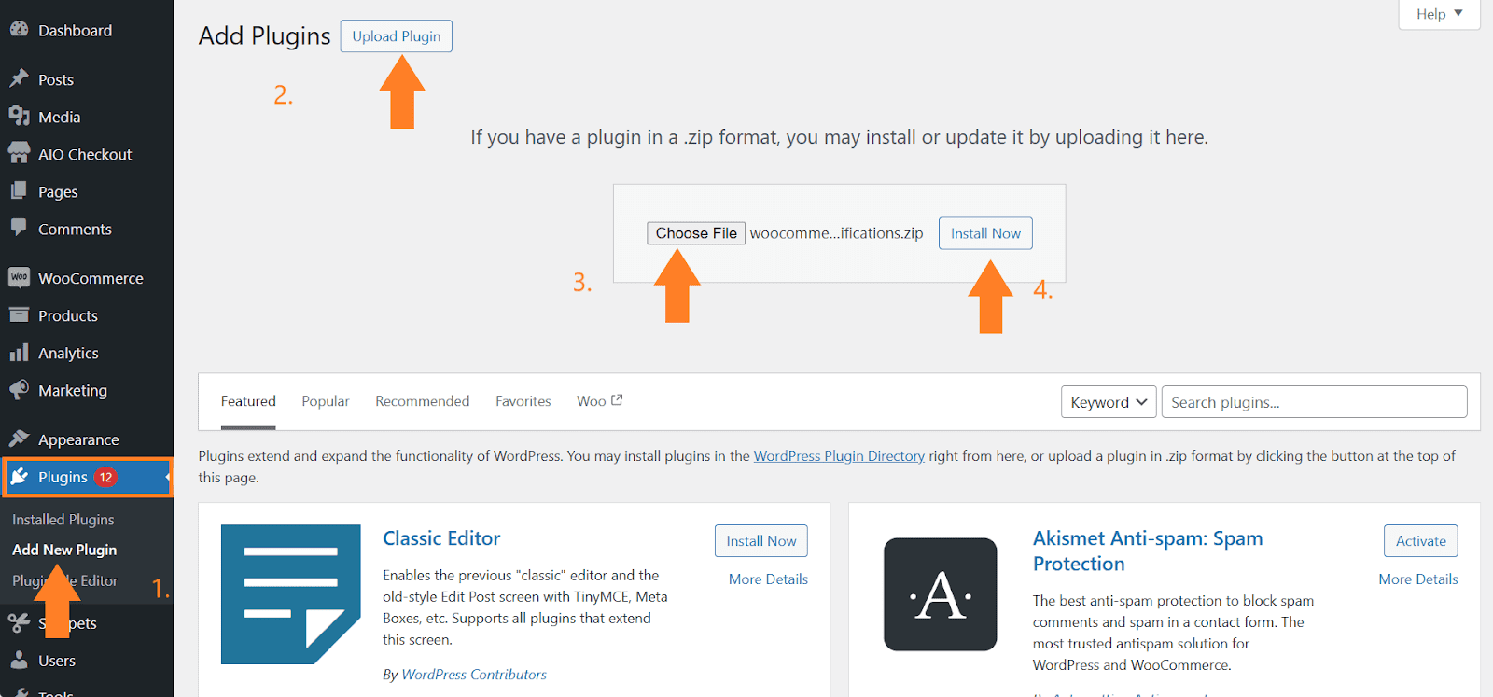This screenshot has width=1493, height=697.
Task: Click the Analytics bar chart icon
Action: [x=19, y=353]
